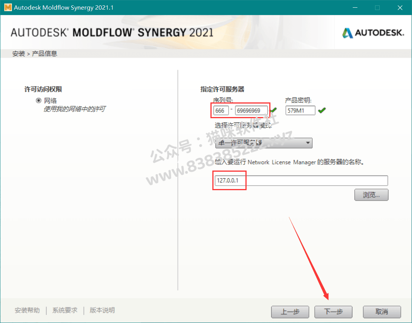This screenshot has height=323, width=412.
Task: Click the green checkmark beside product key
Action: click(322, 110)
